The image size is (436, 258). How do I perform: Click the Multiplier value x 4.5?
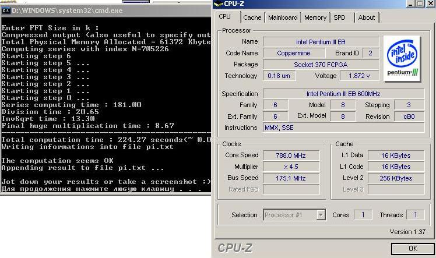coord(291,167)
